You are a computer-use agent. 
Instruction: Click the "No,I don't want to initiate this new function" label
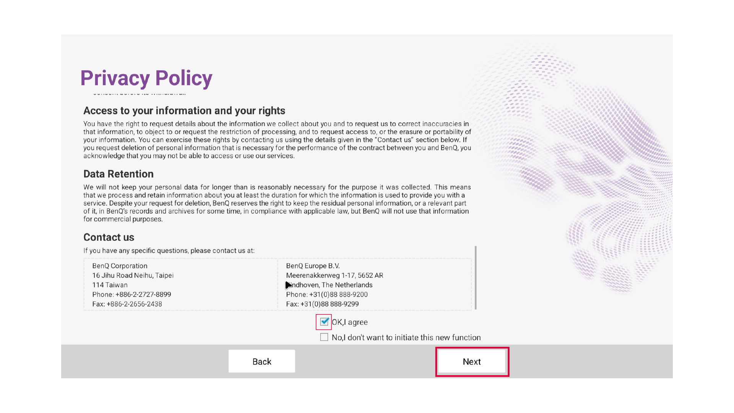(406, 337)
